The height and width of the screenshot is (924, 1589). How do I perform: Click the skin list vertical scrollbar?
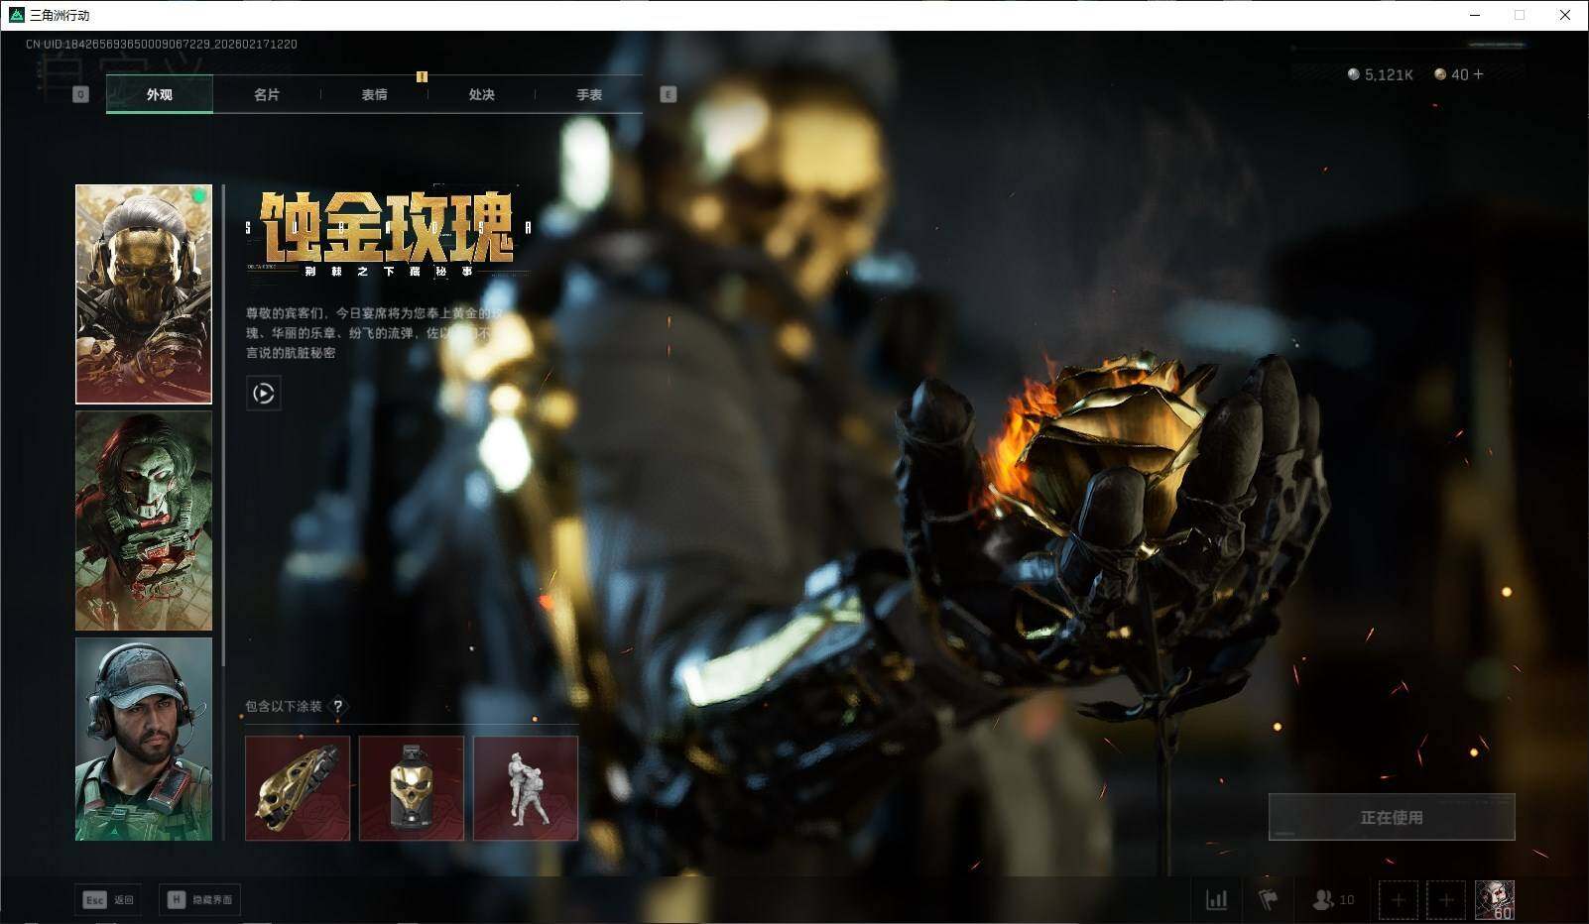pos(223,424)
